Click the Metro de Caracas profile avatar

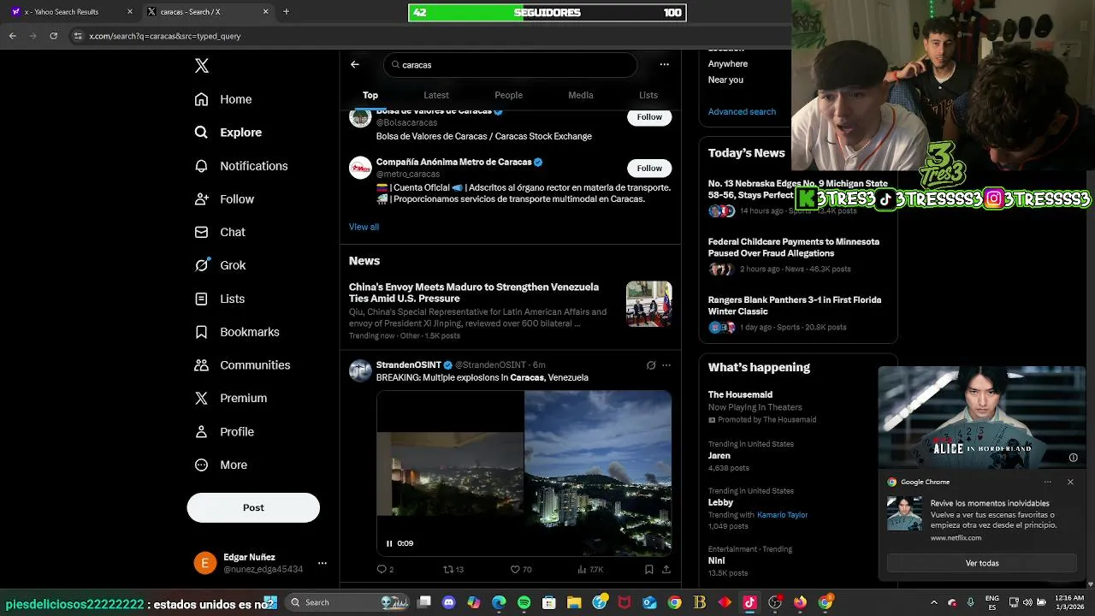click(360, 168)
